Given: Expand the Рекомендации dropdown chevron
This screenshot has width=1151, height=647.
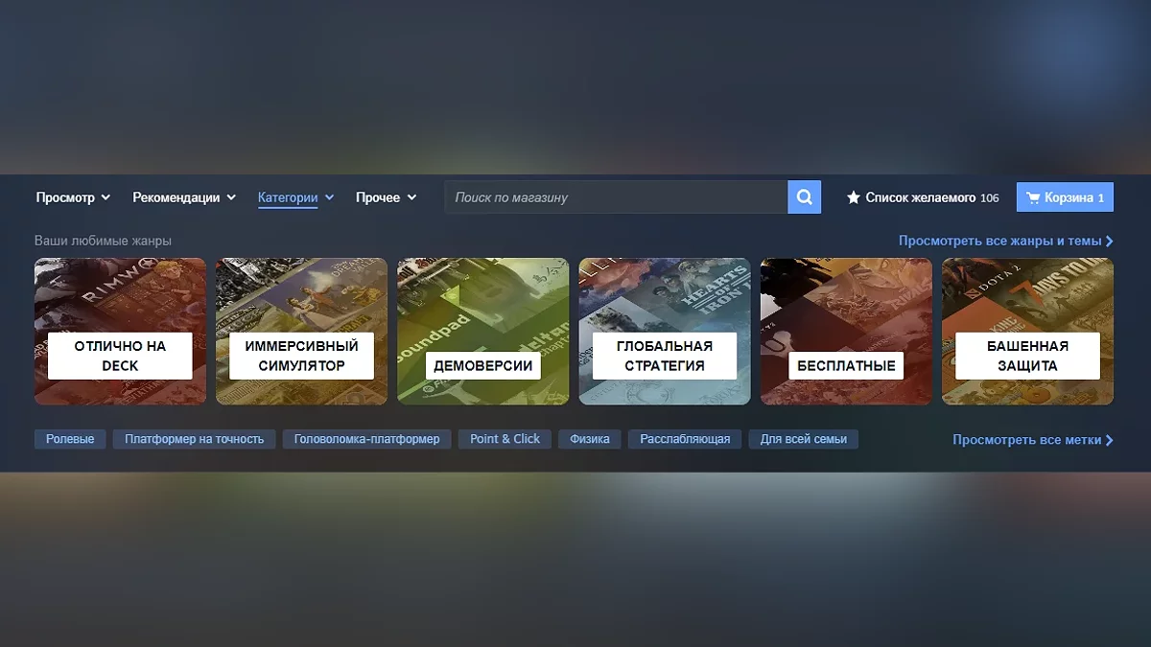Looking at the screenshot, I should (230, 197).
